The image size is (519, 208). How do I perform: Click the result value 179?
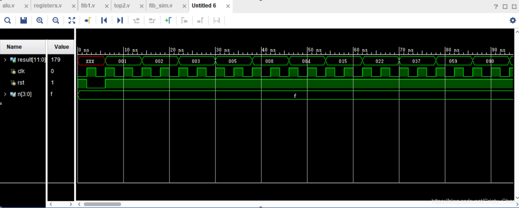(56, 60)
